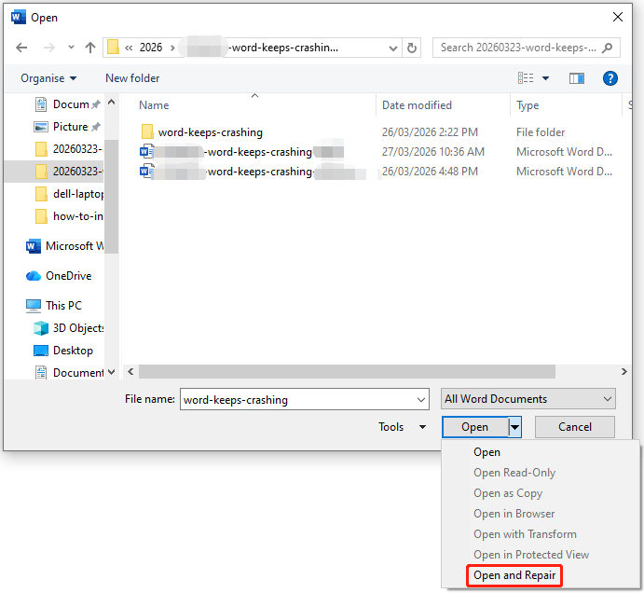644x593 pixels.
Task: Open help with the question mark icon
Action: [x=610, y=78]
